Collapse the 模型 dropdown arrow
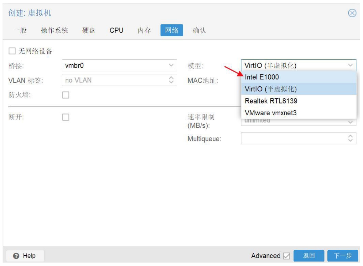 pyautogui.click(x=350, y=65)
